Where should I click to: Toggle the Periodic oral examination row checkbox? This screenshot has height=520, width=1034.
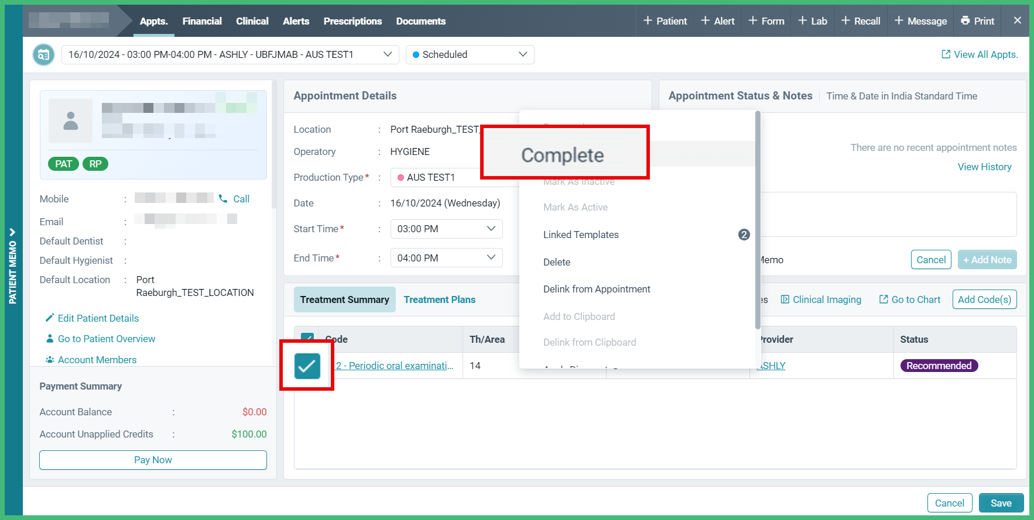307,366
